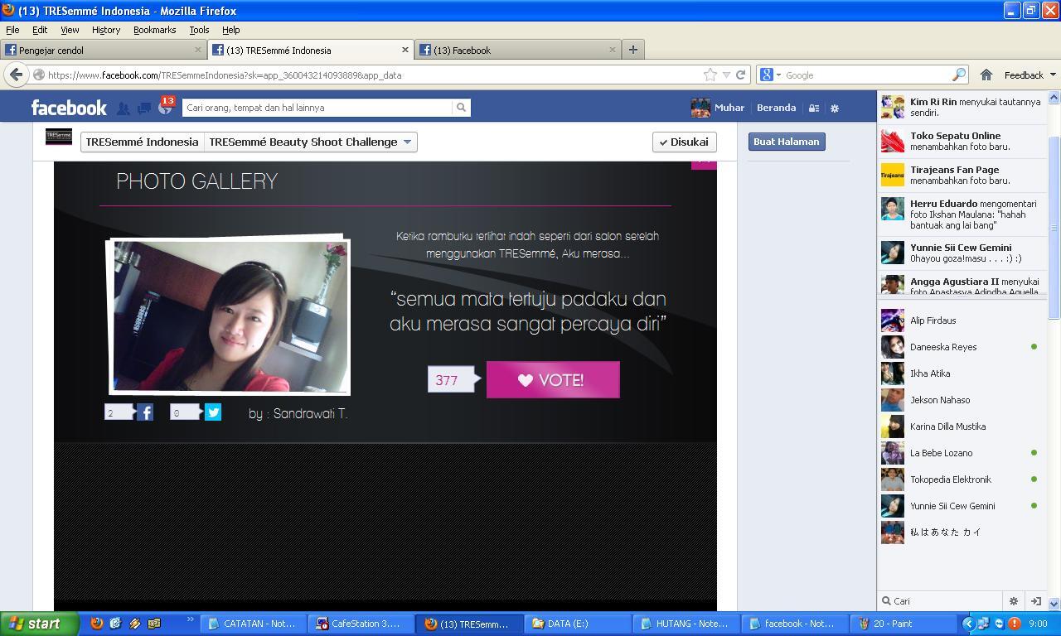The width and height of the screenshot is (1061, 636).
Task: Open Muhar profile link
Action: (x=729, y=108)
